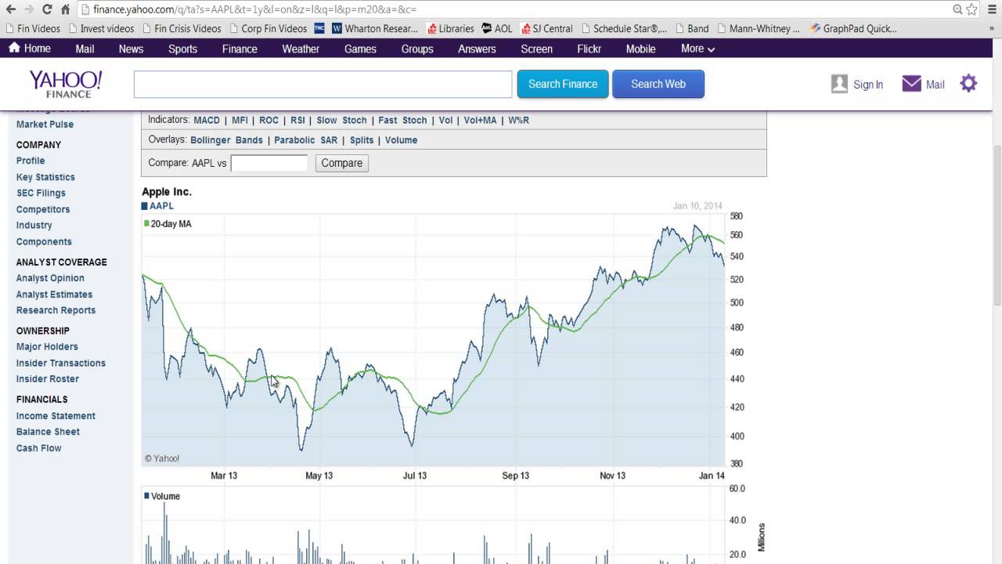Open the Income Statement sidebar link
Image resolution: width=1002 pixels, height=564 pixels.
(x=56, y=416)
